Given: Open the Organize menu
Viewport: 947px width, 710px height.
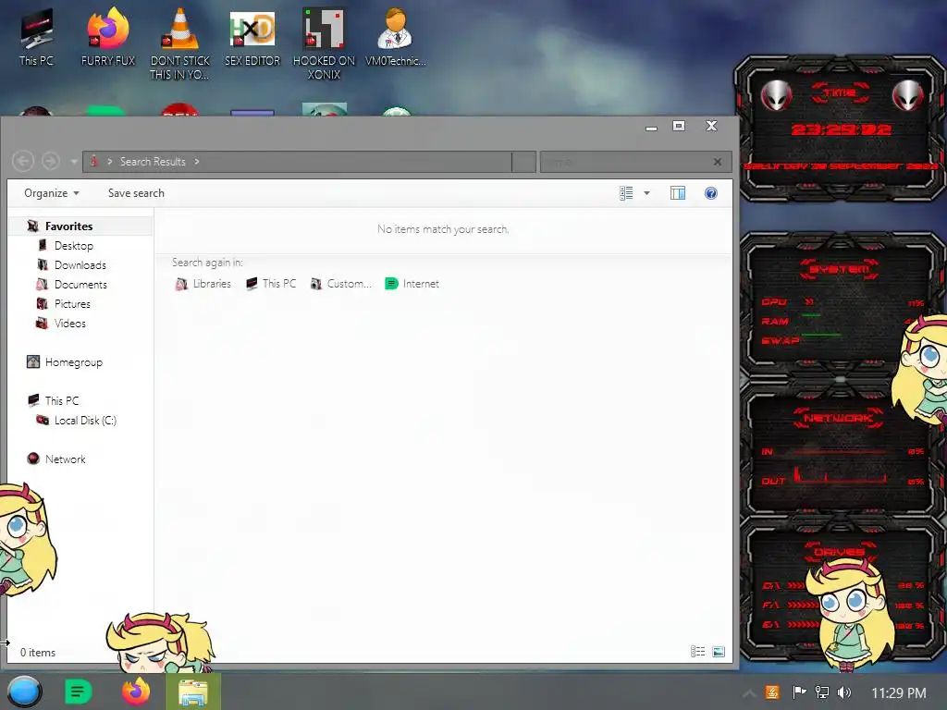Looking at the screenshot, I should pyautogui.click(x=52, y=193).
